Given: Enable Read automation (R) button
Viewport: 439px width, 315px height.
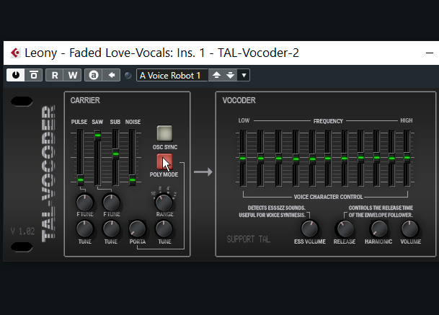Looking at the screenshot, I should (x=55, y=75).
